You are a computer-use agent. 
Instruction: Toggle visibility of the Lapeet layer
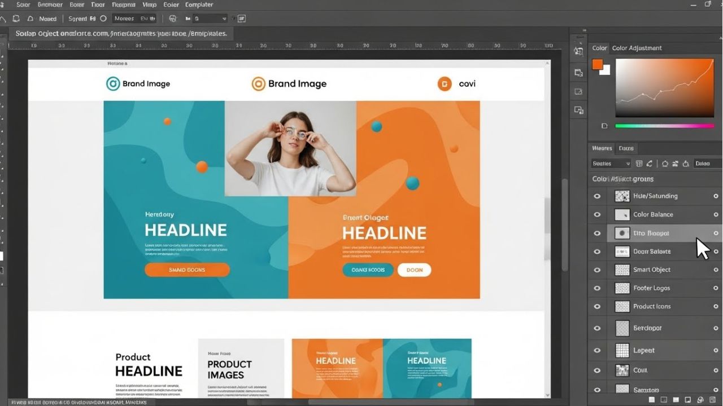pyautogui.click(x=597, y=351)
